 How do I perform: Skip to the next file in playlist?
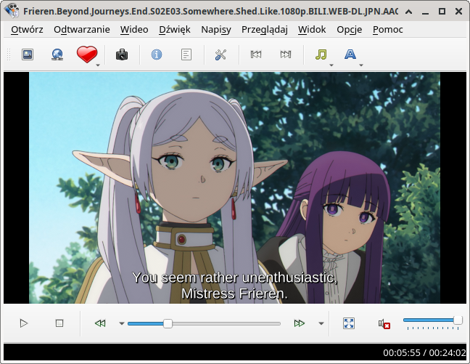[286, 54]
